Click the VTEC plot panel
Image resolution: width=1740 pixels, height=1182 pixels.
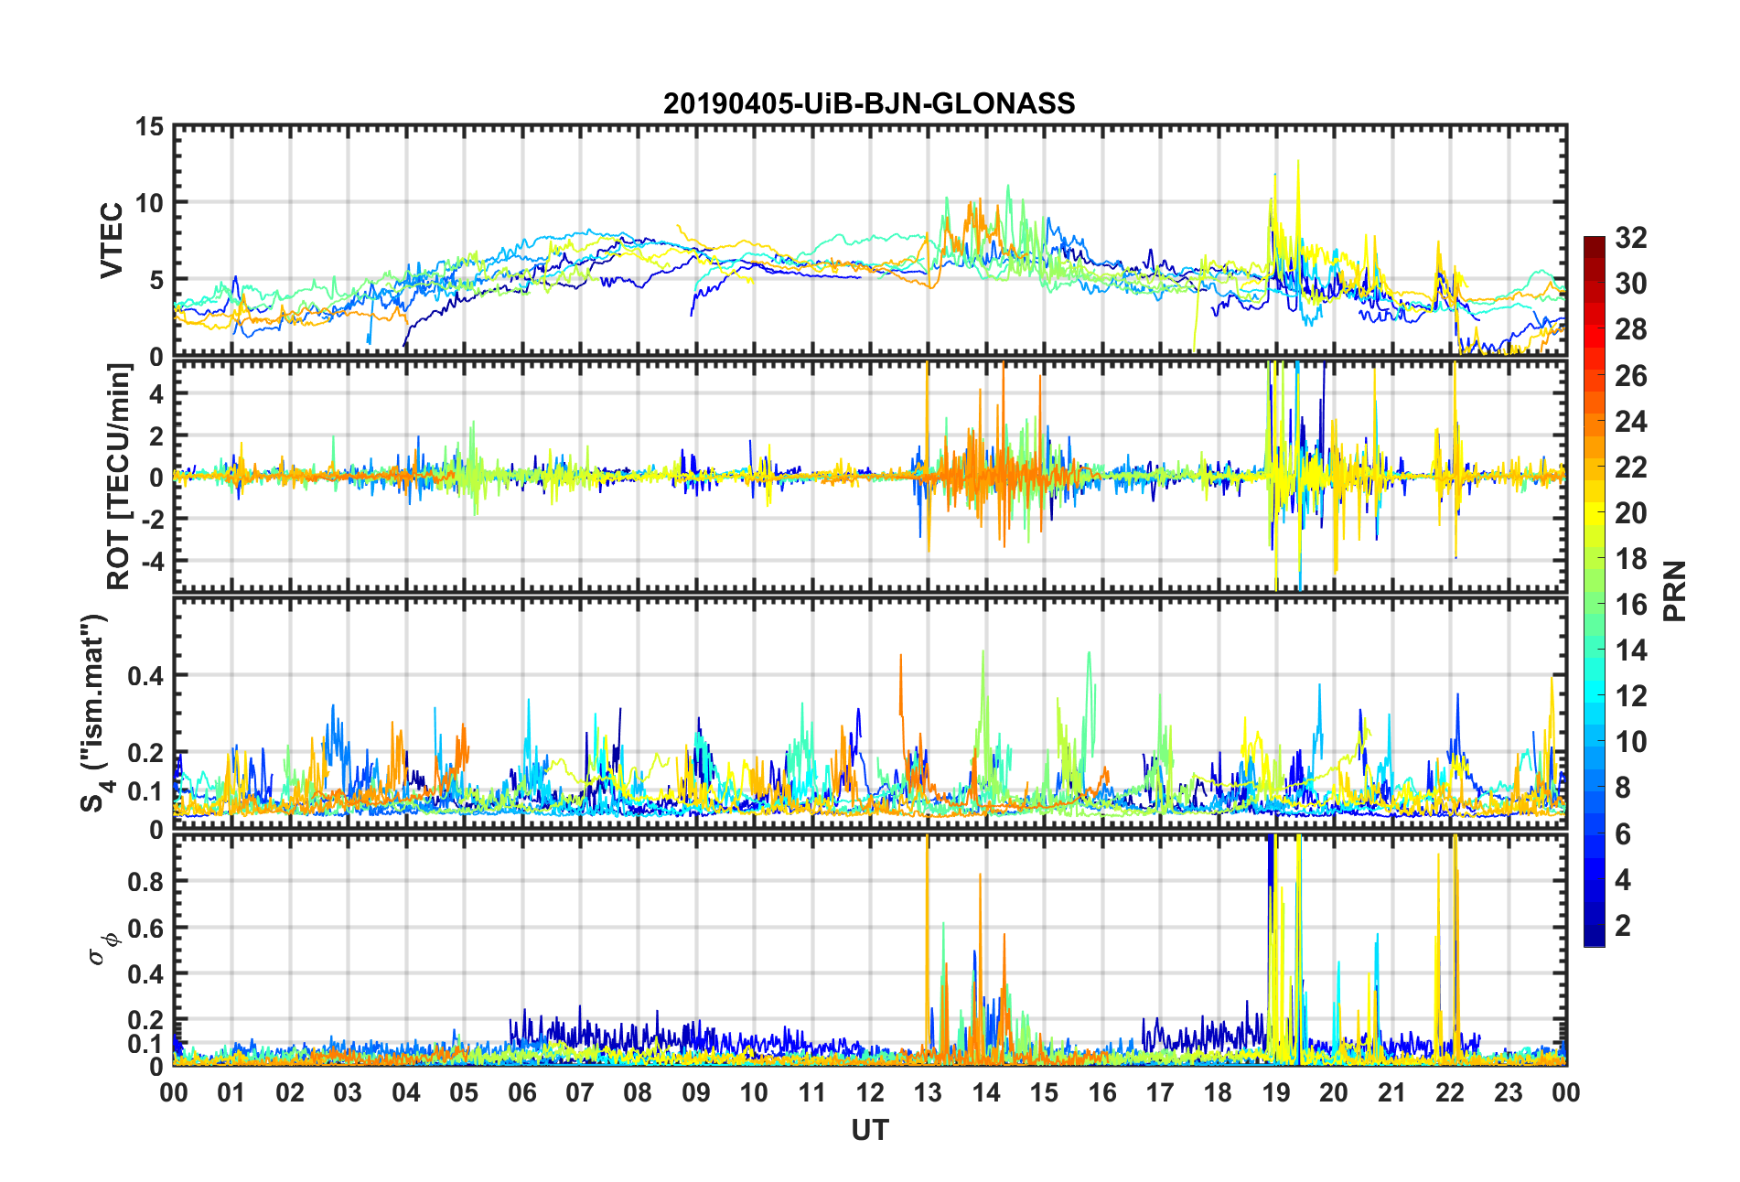pyautogui.click(x=870, y=241)
